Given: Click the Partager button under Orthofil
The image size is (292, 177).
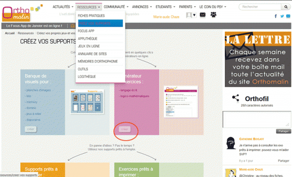Looking at the screenshot, I should click(x=283, y=131).
